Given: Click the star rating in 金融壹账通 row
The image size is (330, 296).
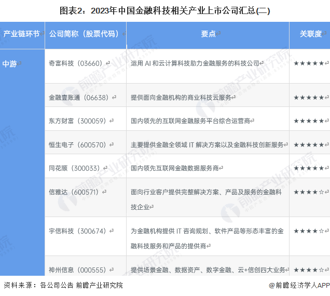Looking at the screenshot, I should [x=309, y=97].
